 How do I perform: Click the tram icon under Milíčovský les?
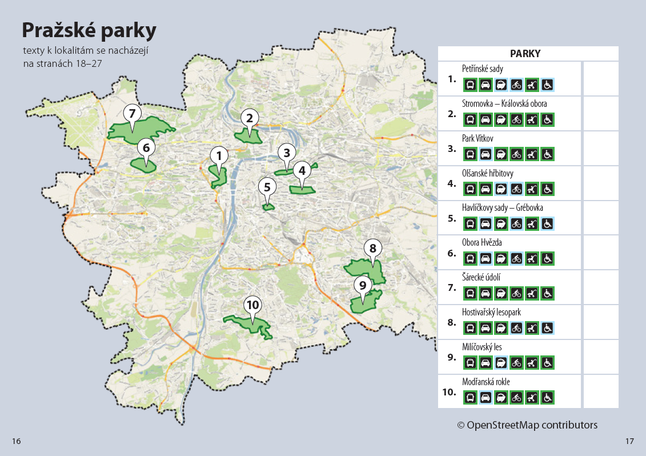pos(501,363)
